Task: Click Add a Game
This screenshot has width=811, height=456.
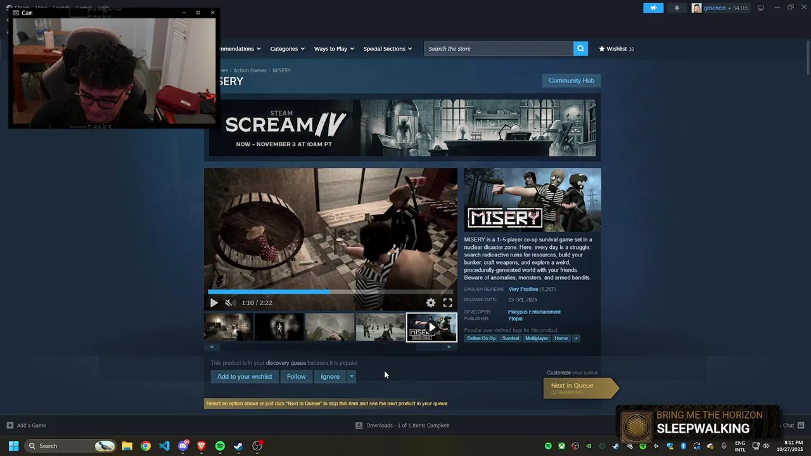Action: click(x=27, y=426)
